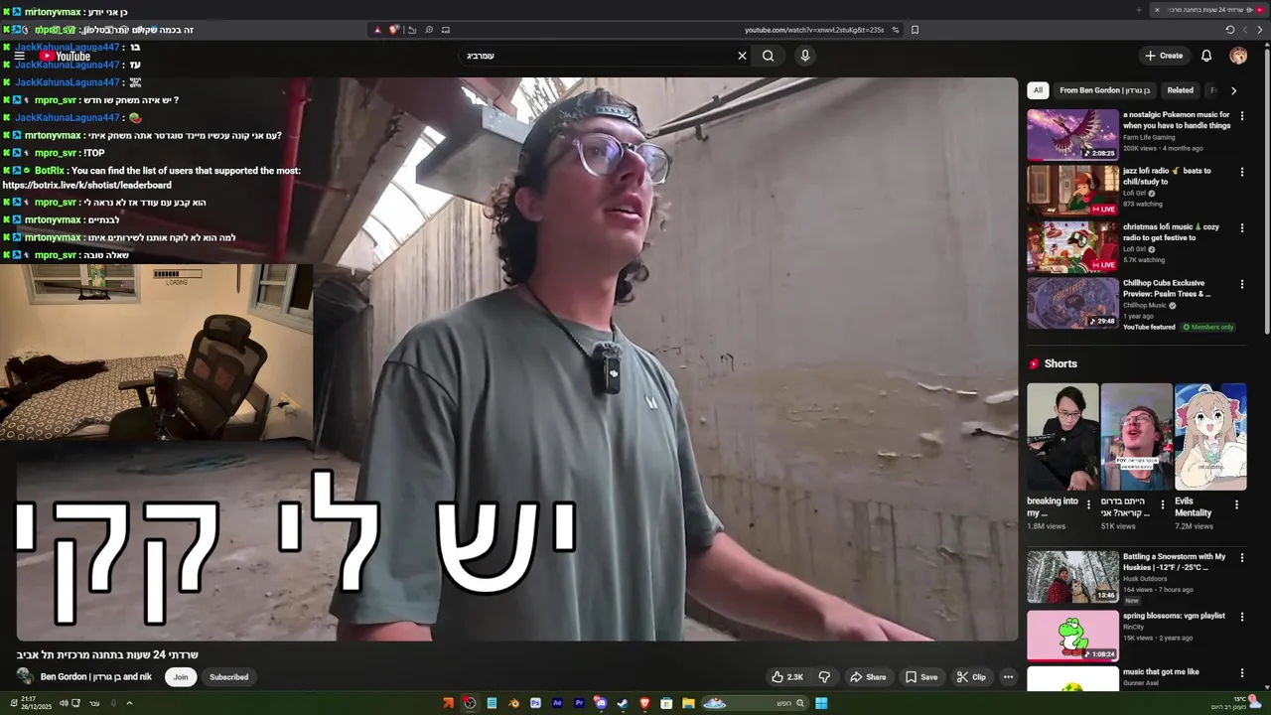Open the jazz lofi radio live stream
This screenshot has height=715, width=1271.
(x=1072, y=190)
